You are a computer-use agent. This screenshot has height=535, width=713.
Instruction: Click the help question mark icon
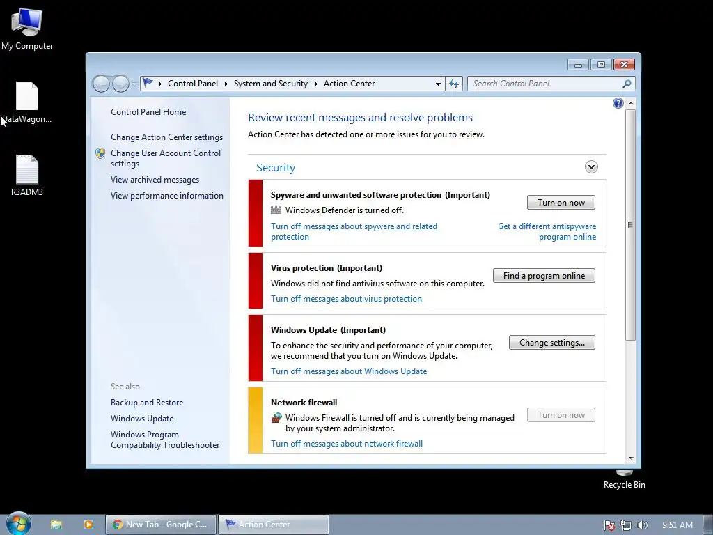click(x=618, y=103)
